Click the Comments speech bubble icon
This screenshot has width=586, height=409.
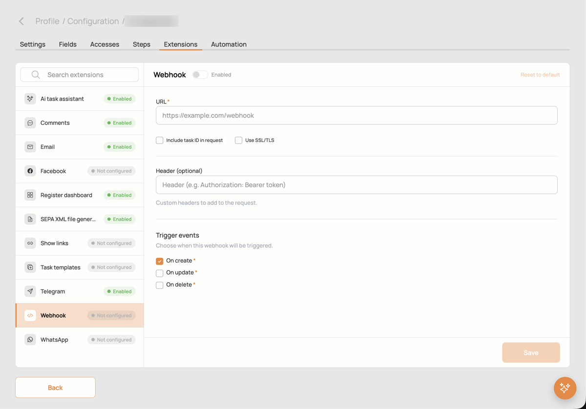point(30,123)
